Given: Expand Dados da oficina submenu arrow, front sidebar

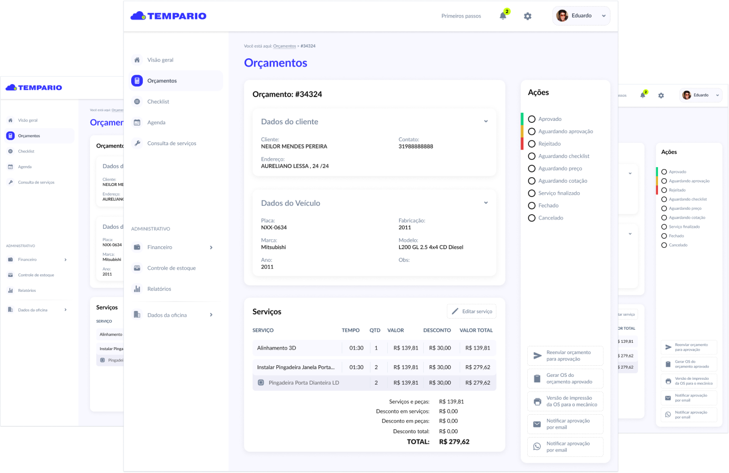Looking at the screenshot, I should (211, 315).
